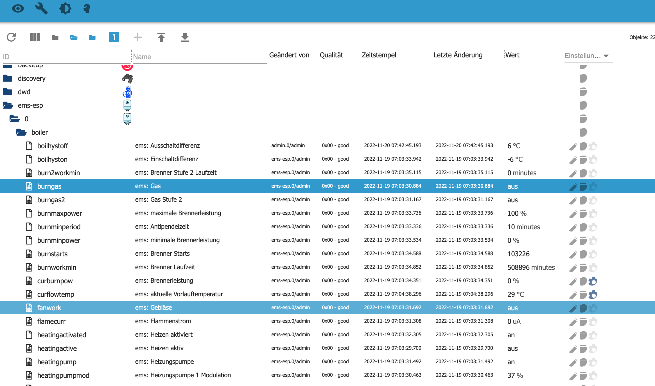
Task: Click the Wert value of burngas2
Action: click(512, 200)
